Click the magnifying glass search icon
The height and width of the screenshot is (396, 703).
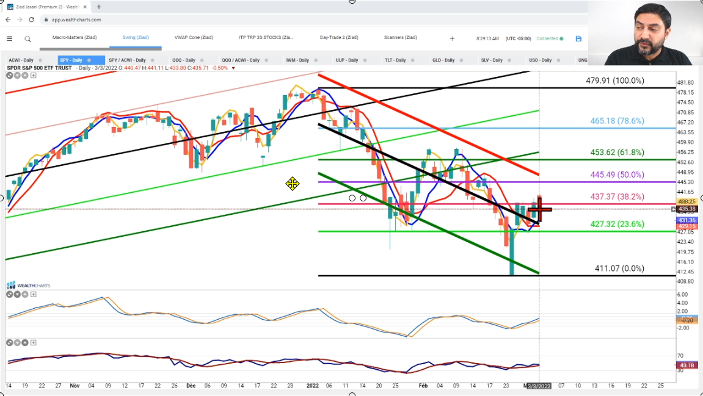tap(28, 39)
